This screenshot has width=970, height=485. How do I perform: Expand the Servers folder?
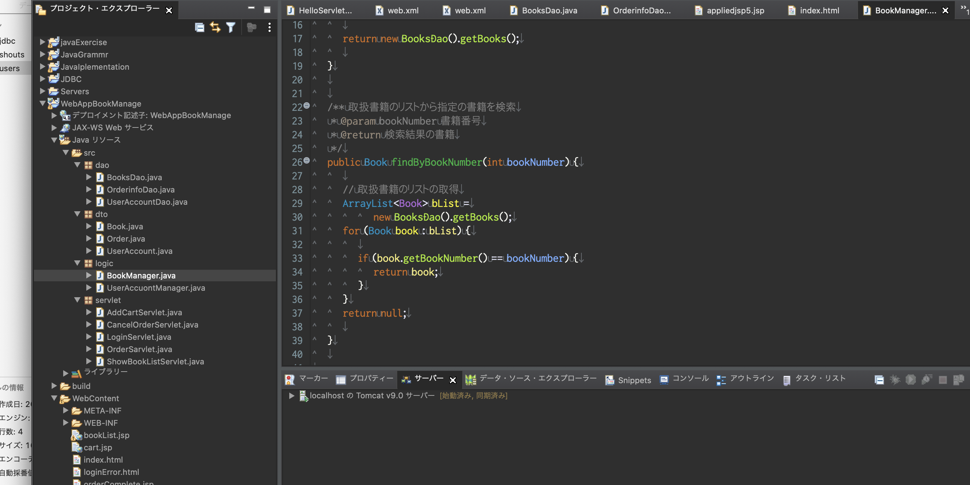[43, 91]
